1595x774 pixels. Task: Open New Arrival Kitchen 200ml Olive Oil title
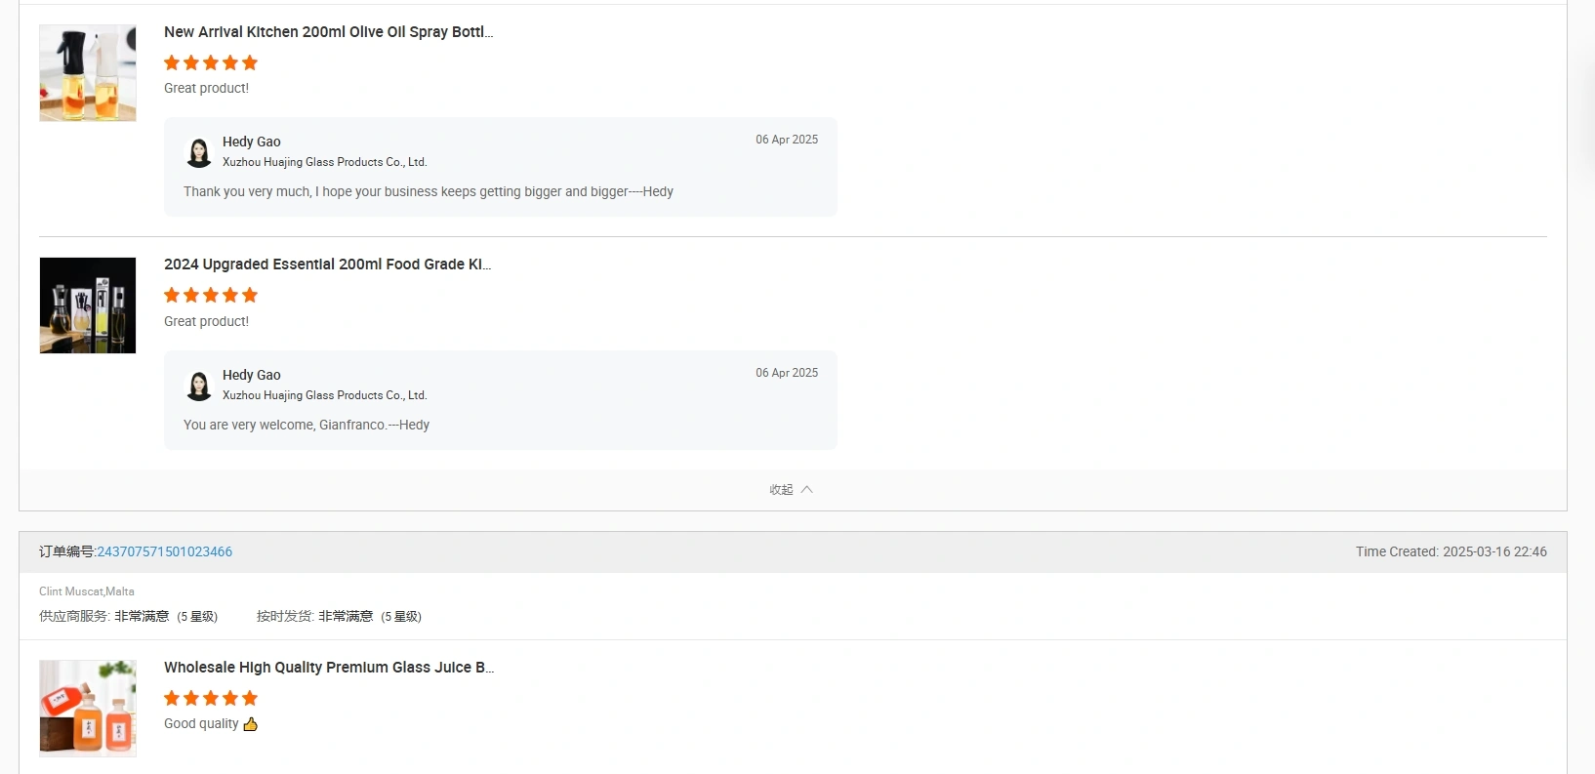pos(329,31)
